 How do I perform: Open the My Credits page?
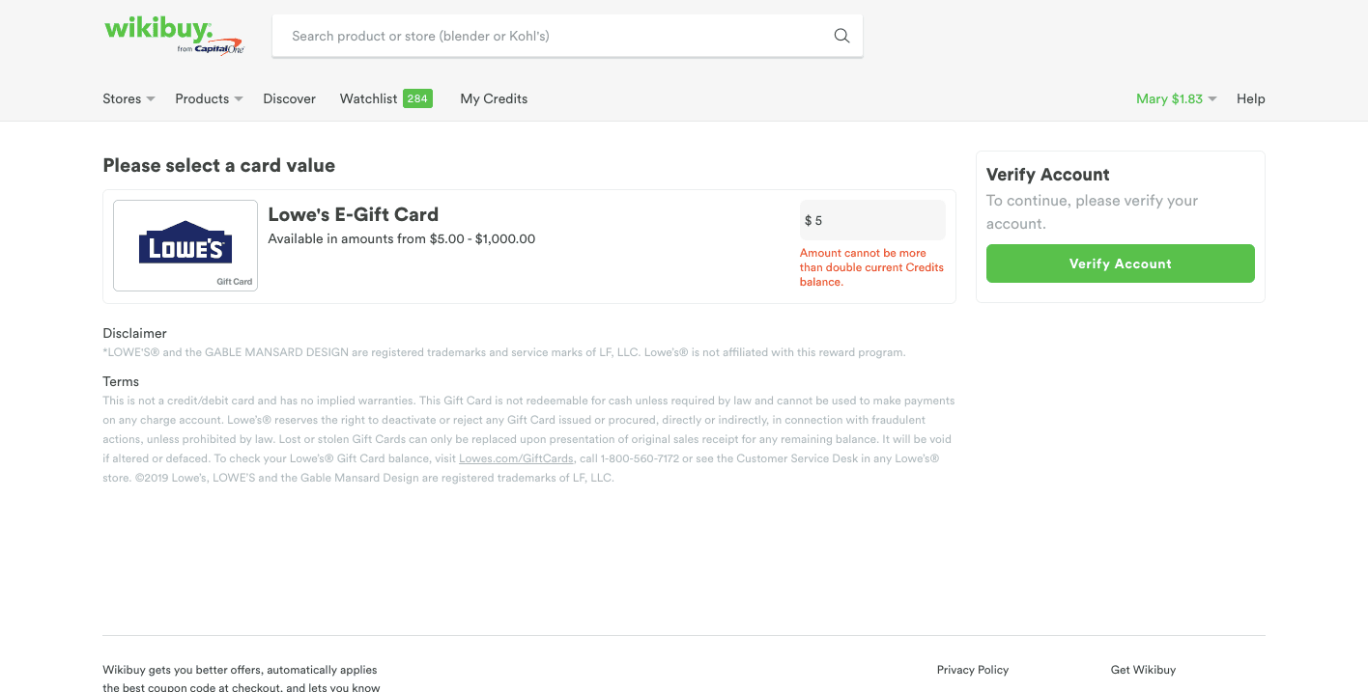pos(494,98)
